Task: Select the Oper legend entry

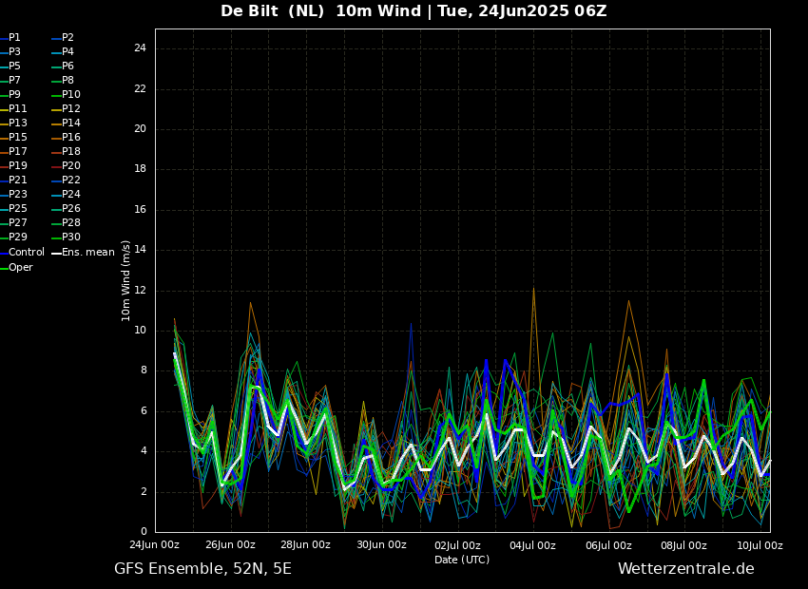Action: 21,268
